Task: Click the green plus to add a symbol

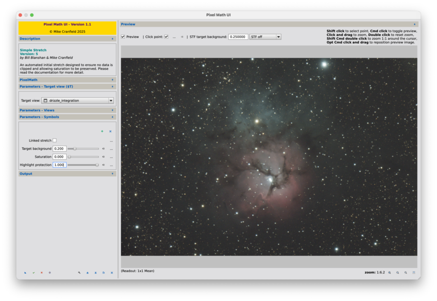Action: 102,131
